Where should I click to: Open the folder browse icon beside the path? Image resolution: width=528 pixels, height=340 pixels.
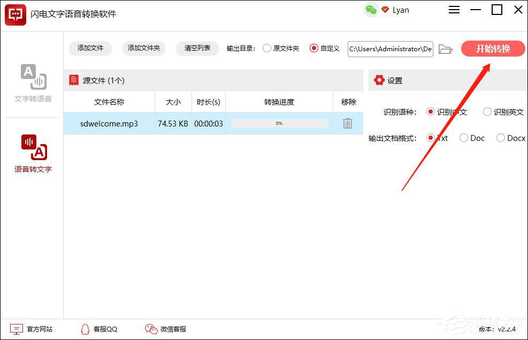[446, 49]
